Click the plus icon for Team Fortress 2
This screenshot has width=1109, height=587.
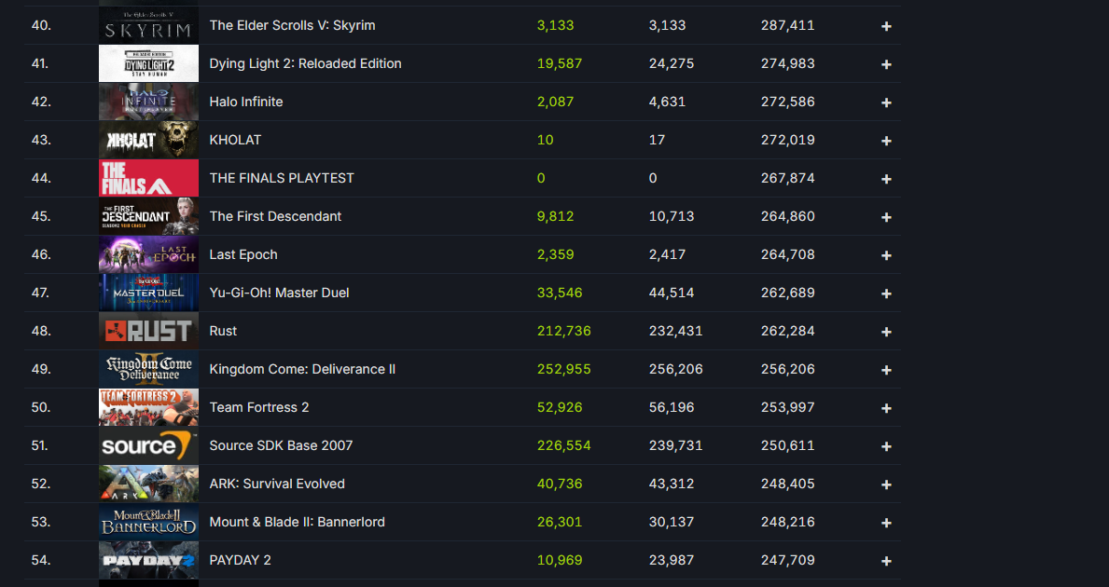[x=886, y=407]
